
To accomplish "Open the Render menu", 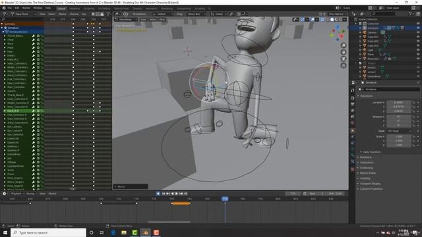I will tap(26, 8).
